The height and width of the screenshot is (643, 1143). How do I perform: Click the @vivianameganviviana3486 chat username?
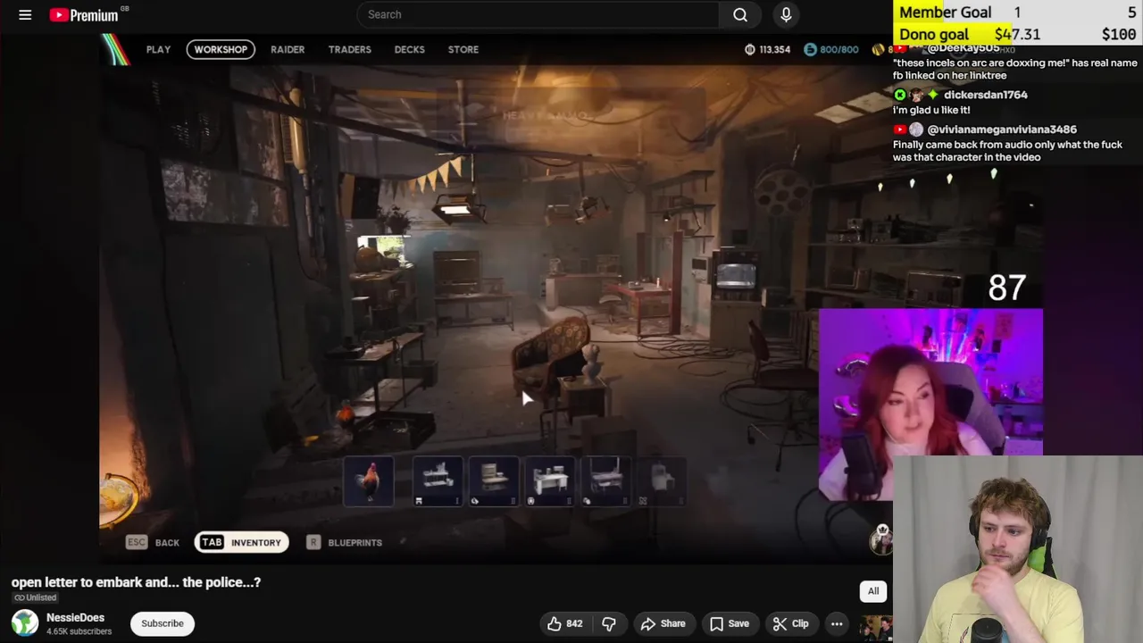1002,129
